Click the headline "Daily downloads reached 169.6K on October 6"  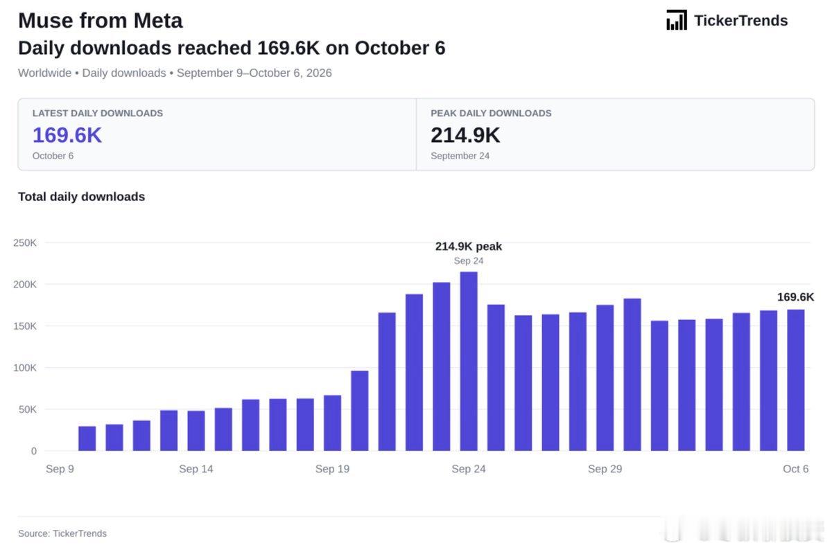click(x=232, y=48)
